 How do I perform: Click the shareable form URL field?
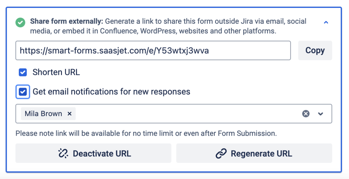point(153,51)
